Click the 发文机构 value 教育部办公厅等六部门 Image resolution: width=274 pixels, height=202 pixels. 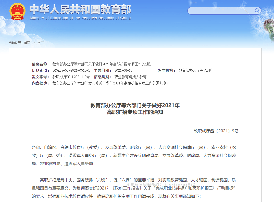(196, 70)
